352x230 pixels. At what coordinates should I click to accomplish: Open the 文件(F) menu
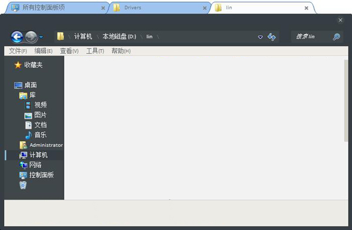(18, 51)
